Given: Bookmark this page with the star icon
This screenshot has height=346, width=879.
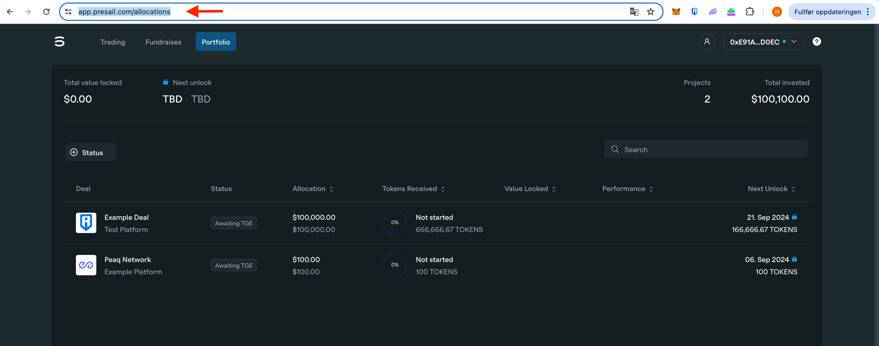Looking at the screenshot, I should coord(651,12).
